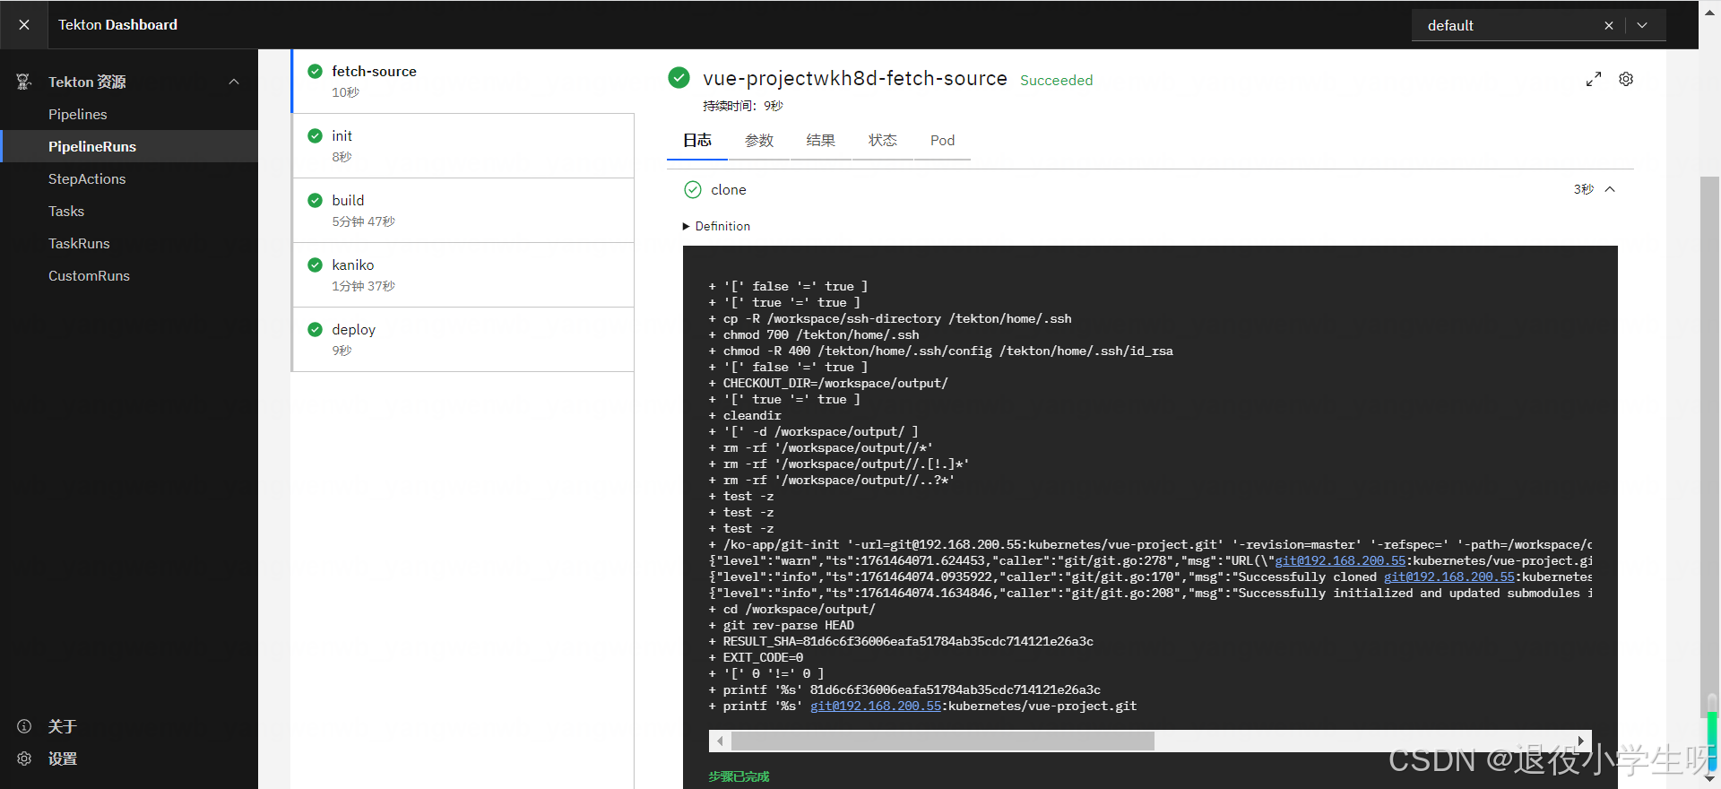The height and width of the screenshot is (789, 1721).
Task: Click the build success status icon
Action: [x=315, y=200]
